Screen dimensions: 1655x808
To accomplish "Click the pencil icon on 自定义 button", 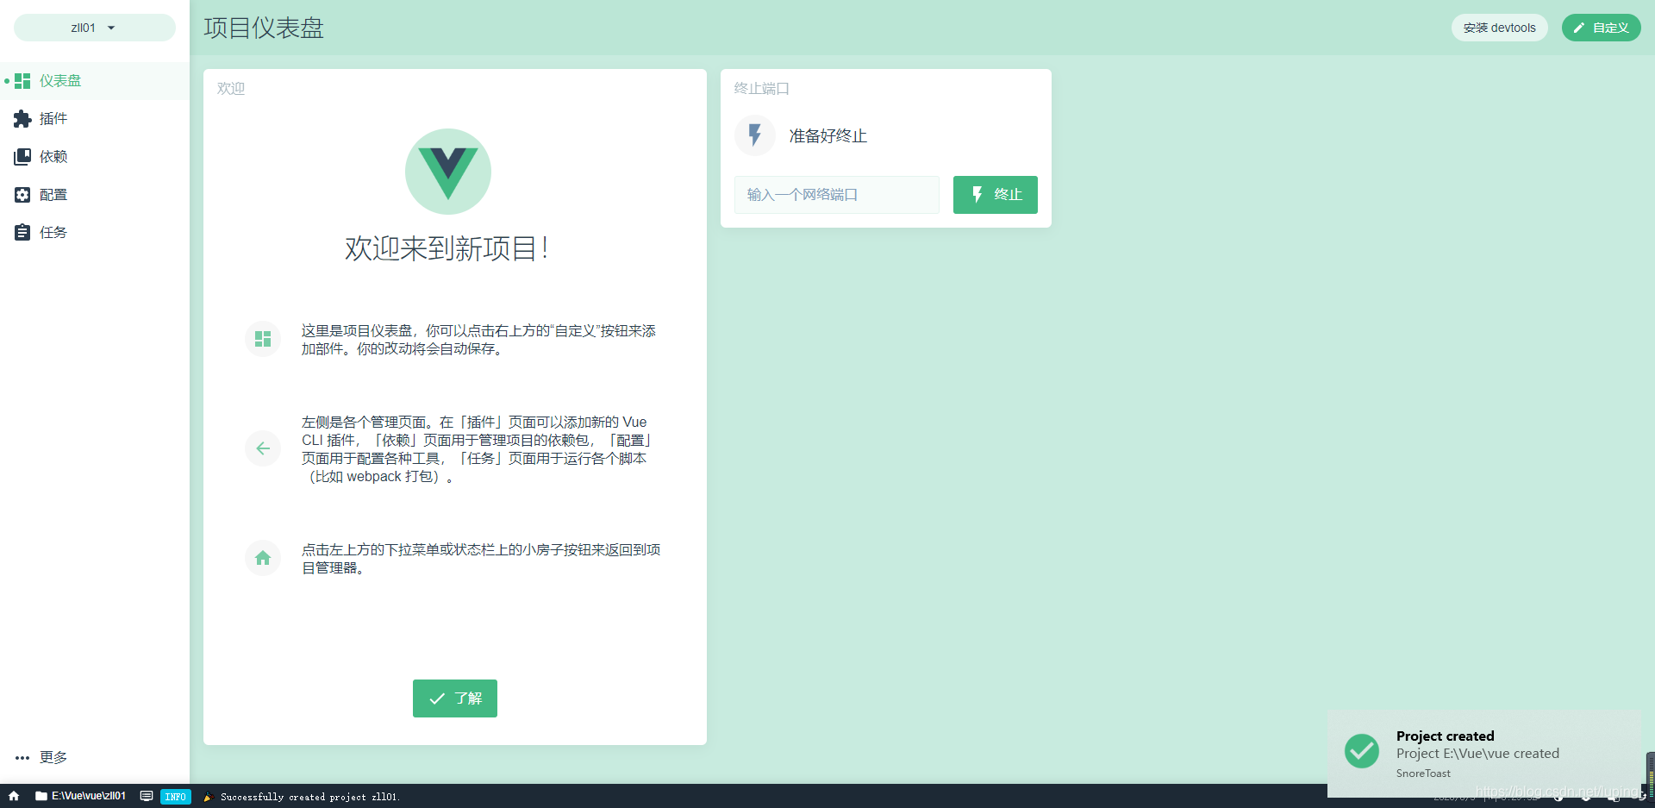I will coord(1579,28).
